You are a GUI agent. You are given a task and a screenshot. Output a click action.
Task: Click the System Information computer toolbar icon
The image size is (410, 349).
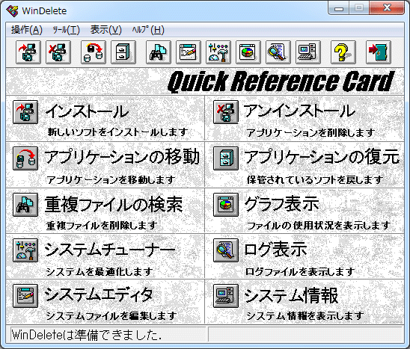click(x=308, y=52)
